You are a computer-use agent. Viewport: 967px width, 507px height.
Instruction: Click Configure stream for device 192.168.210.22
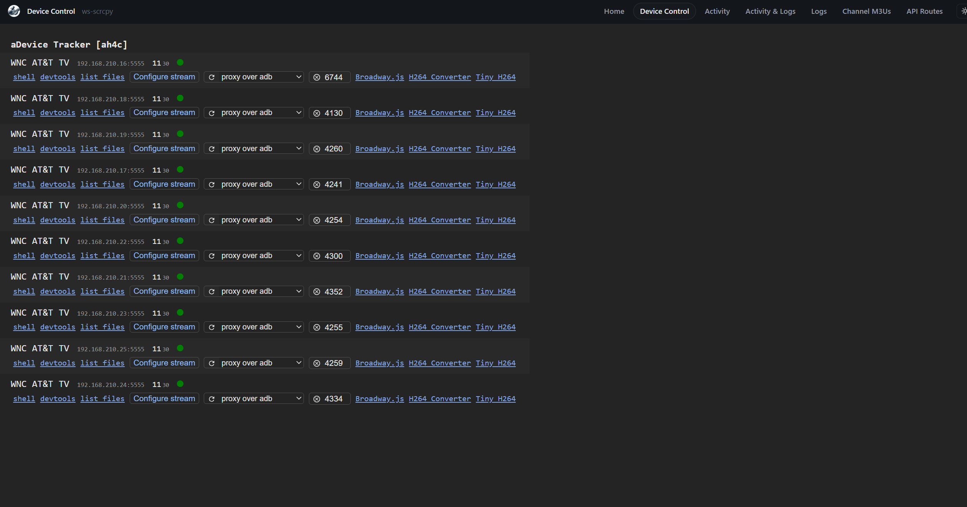coord(164,255)
